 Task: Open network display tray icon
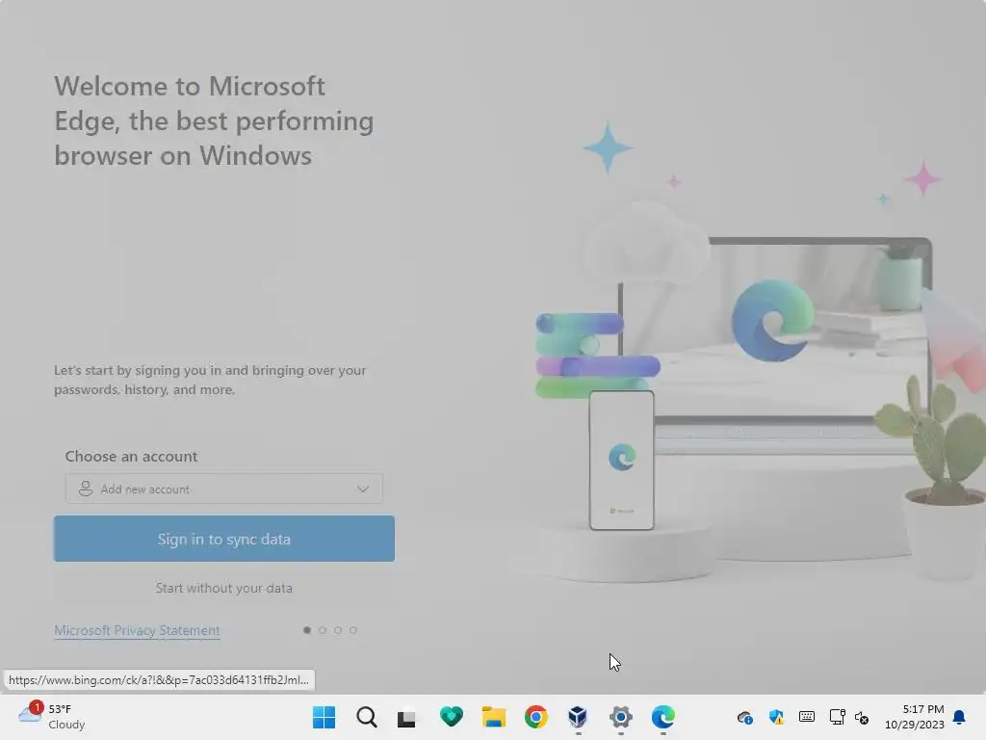point(837,717)
